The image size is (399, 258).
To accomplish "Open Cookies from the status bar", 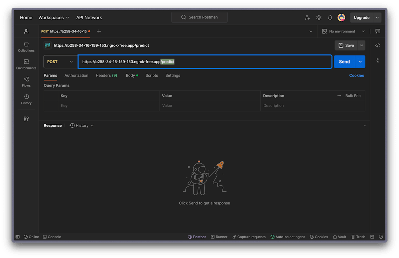I will (319, 237).
